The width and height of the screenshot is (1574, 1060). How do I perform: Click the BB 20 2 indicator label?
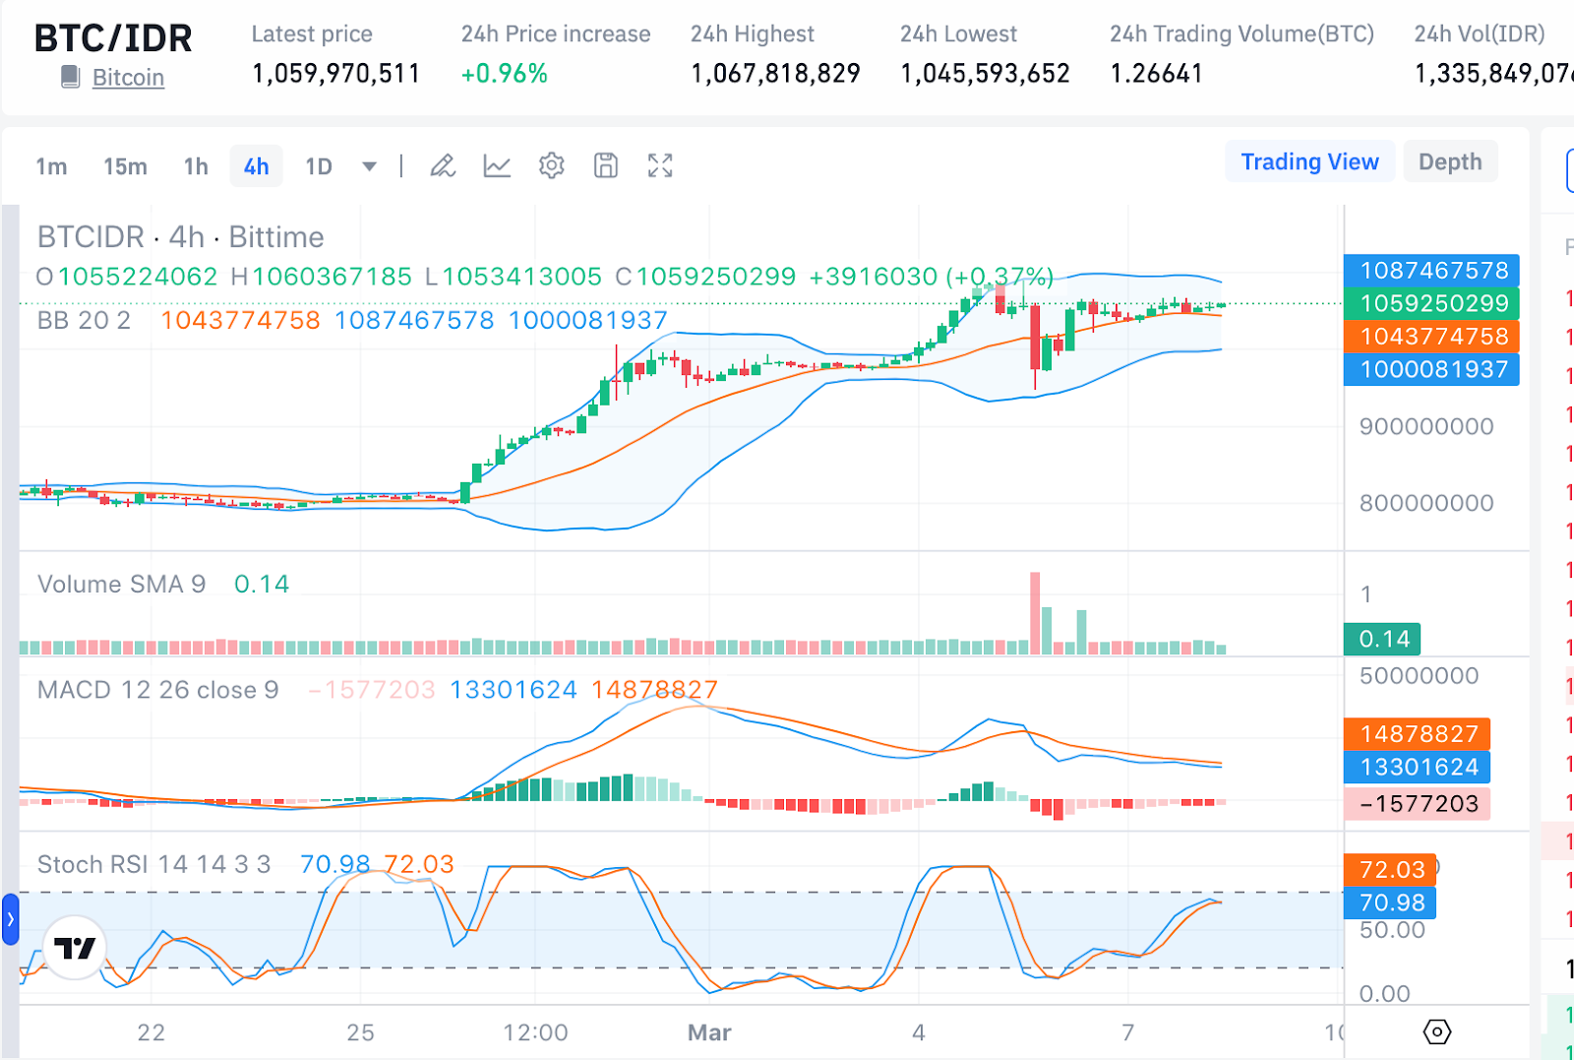84,320
